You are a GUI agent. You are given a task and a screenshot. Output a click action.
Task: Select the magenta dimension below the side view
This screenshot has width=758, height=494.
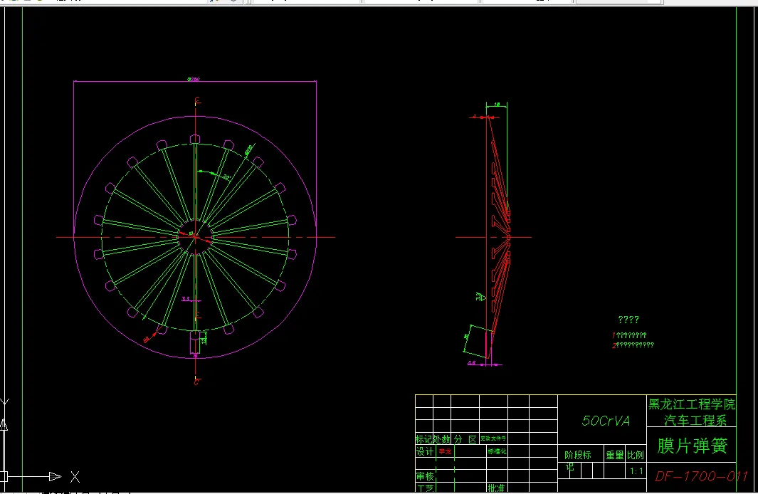(472, 362)
